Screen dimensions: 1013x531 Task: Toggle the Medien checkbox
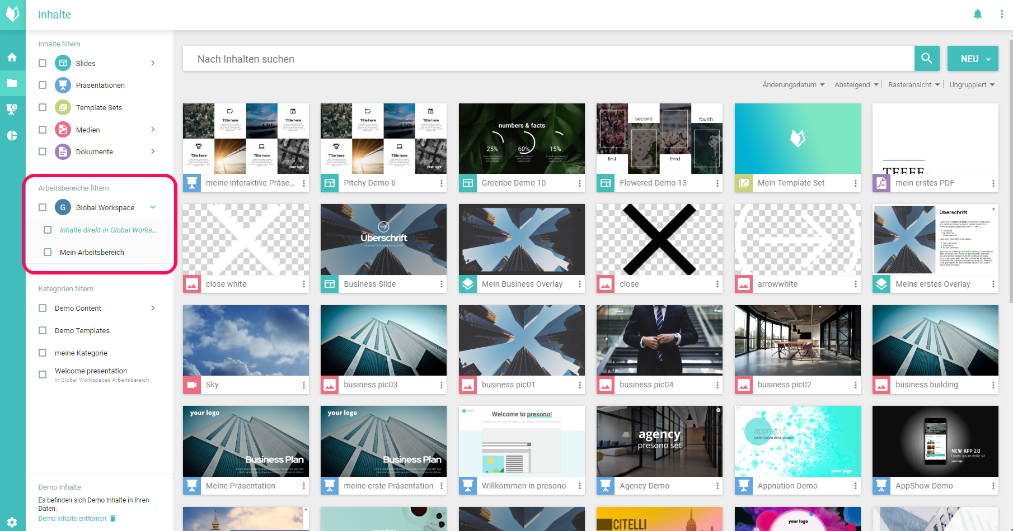pos(43,130)
